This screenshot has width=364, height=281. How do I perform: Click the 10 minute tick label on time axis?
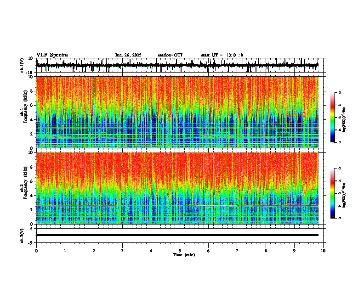tap(323, 251)
